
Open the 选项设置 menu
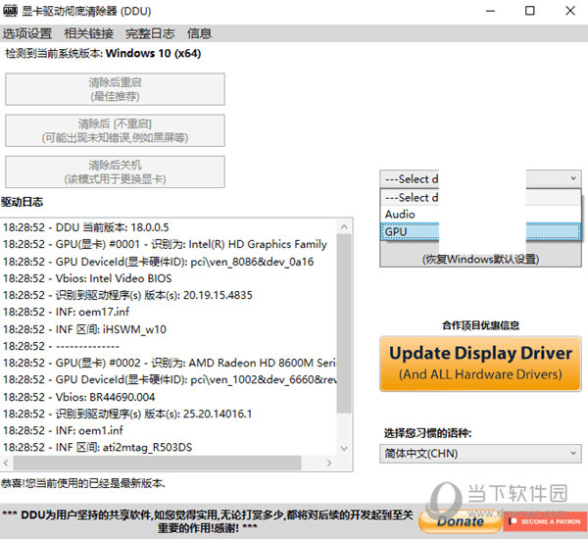click(27, 33)
